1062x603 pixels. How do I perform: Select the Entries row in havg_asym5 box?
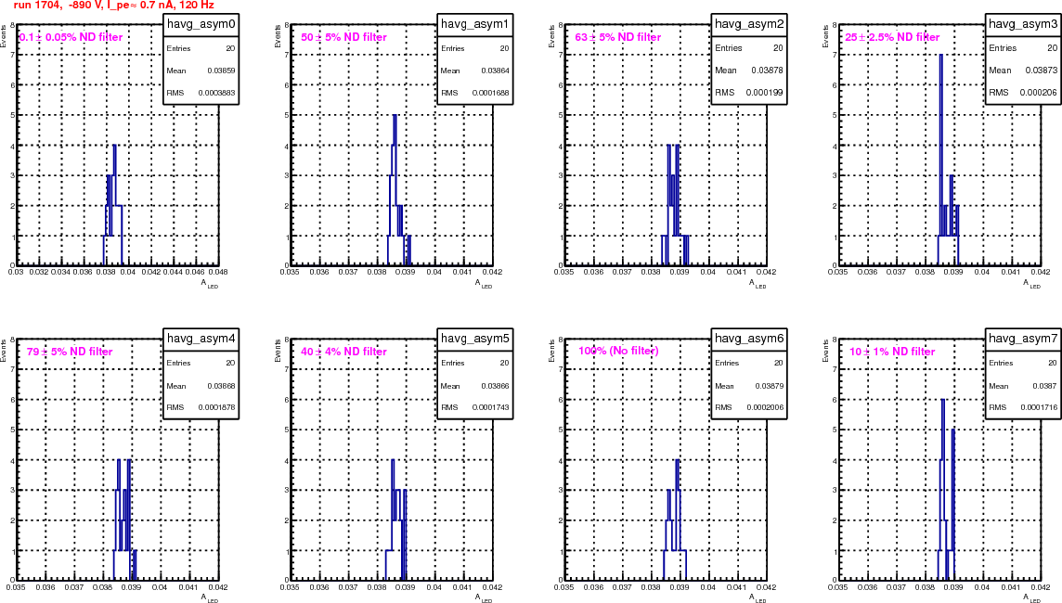474,363
